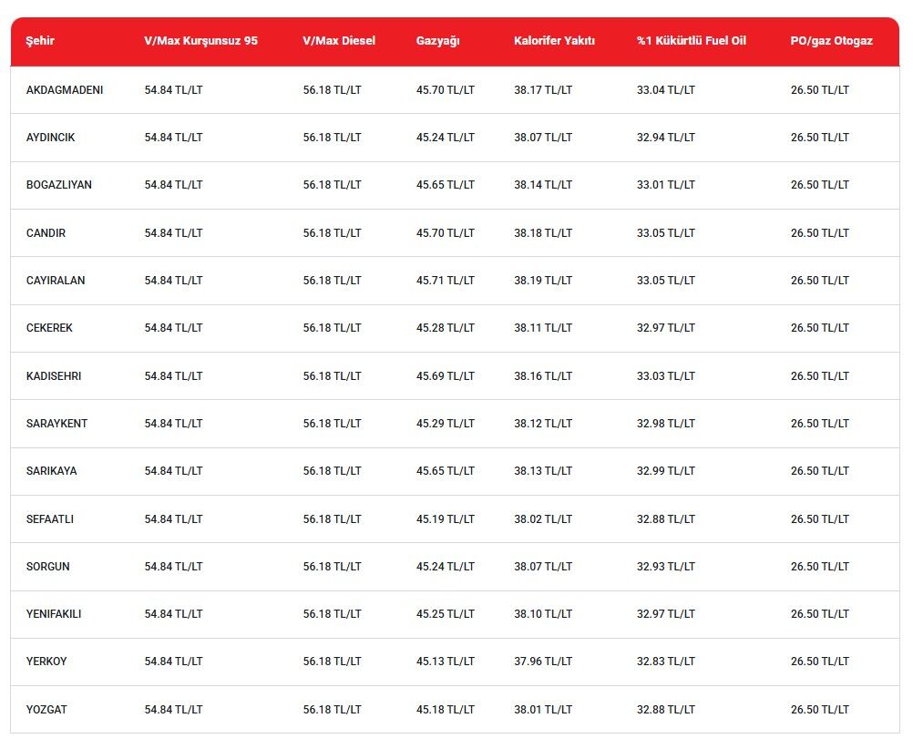
Task: Click YERKOY Kalorifer Yakıtı 37.96 TL/LT
Action: pyautogui.click(x=543, y=661)
